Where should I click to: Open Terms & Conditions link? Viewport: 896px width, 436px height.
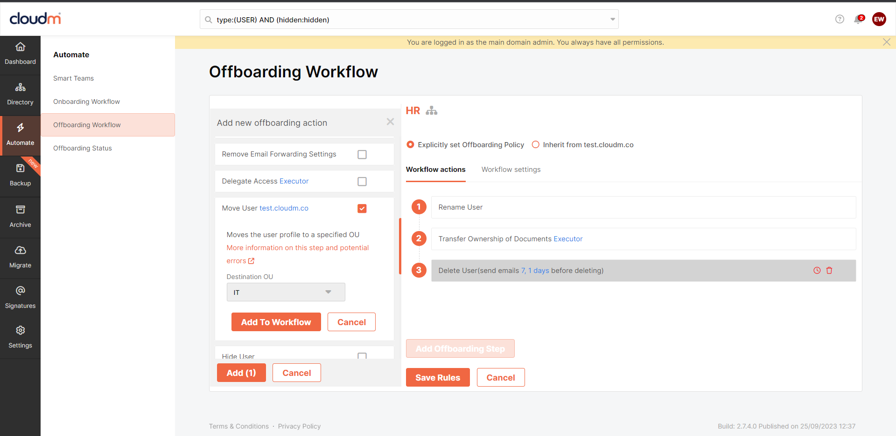pos(239,426)
